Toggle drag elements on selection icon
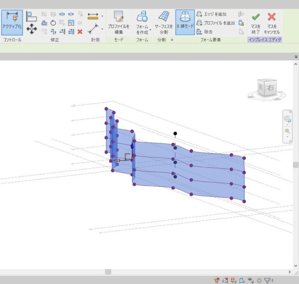Image resolution: width=299 pixels, height=284 pixels. click(x=251, y=280)
